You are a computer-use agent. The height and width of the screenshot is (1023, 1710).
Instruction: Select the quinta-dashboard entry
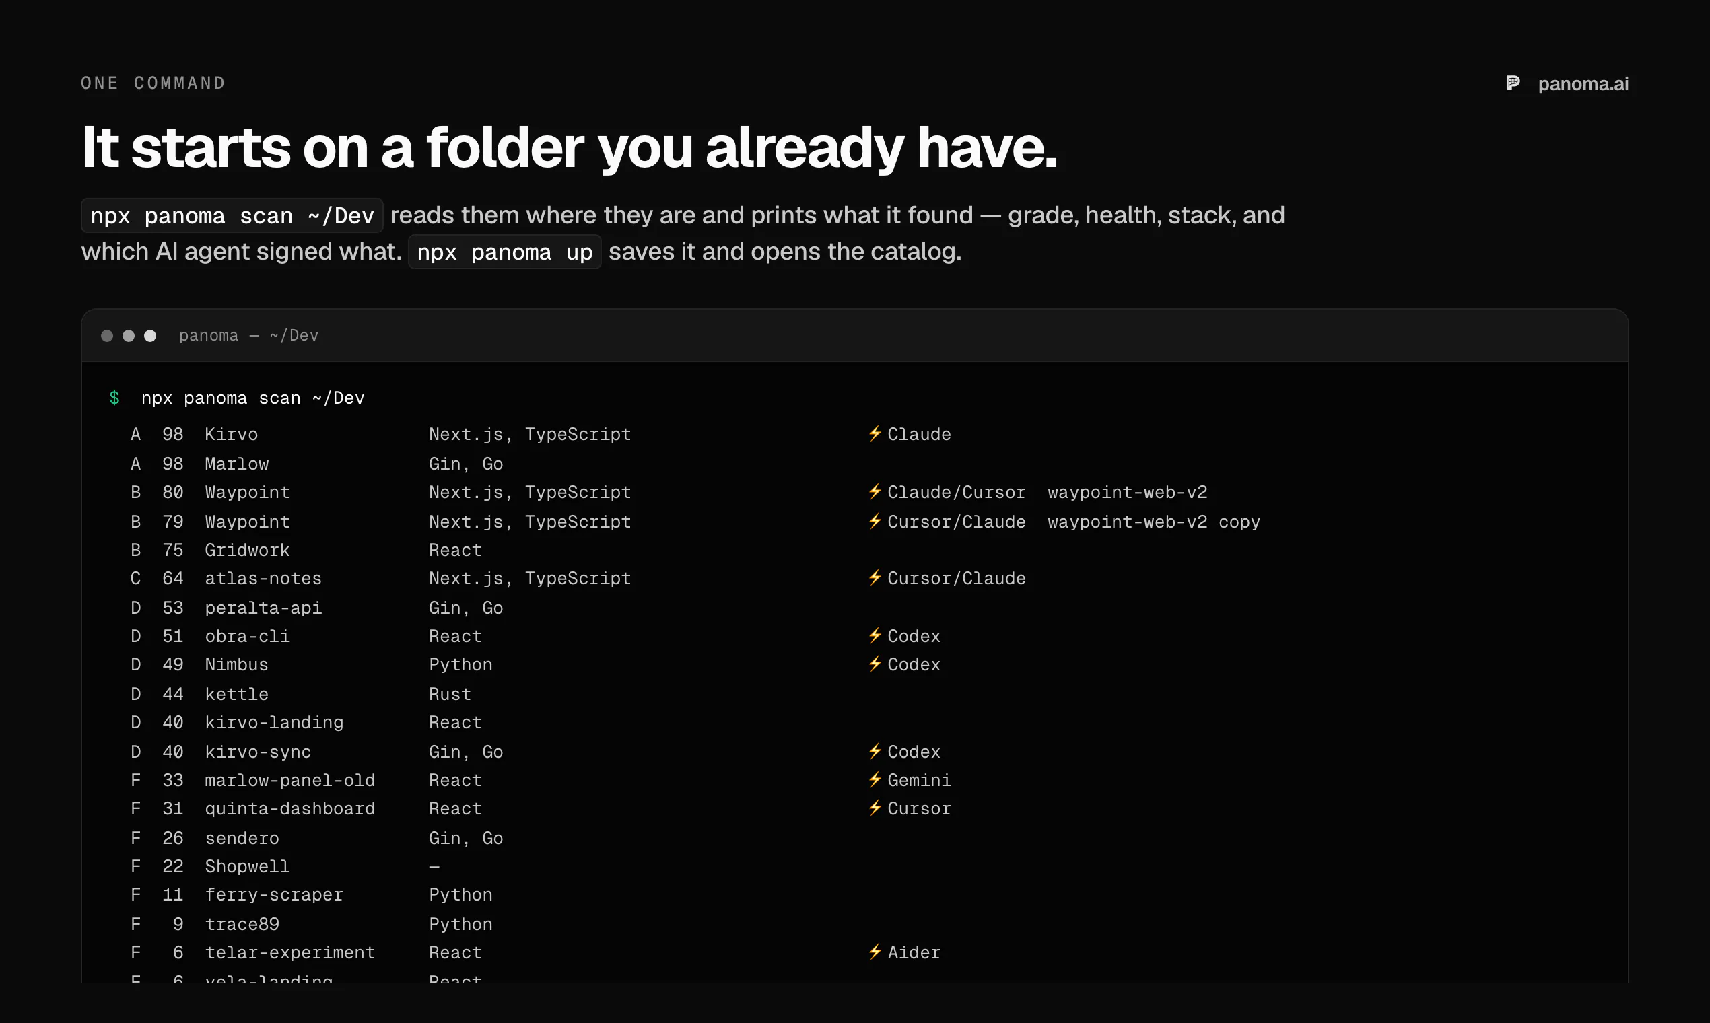[289, 808]
